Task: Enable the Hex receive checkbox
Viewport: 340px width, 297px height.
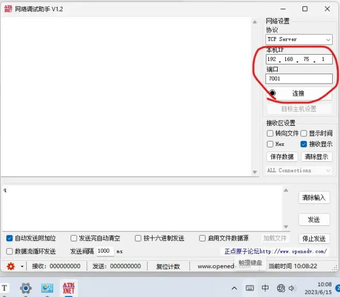Action: (x=270, y=144)
